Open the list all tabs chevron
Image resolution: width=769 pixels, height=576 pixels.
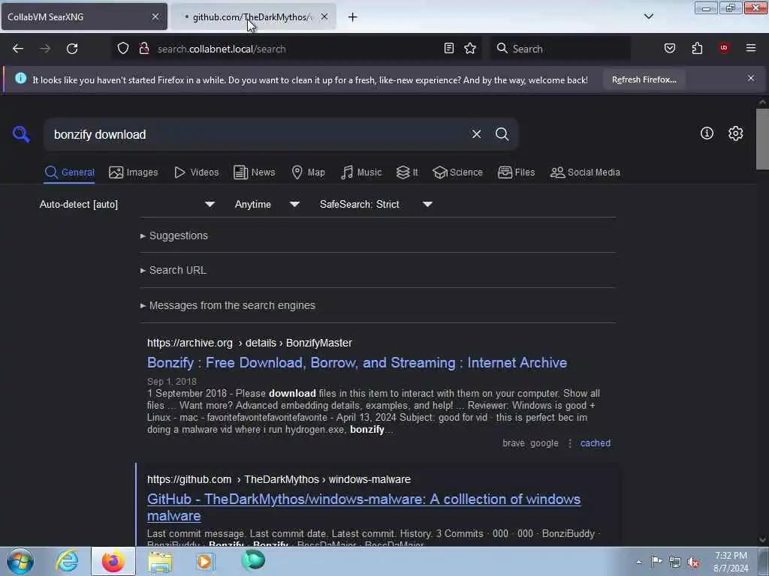(x=649, y=16)
